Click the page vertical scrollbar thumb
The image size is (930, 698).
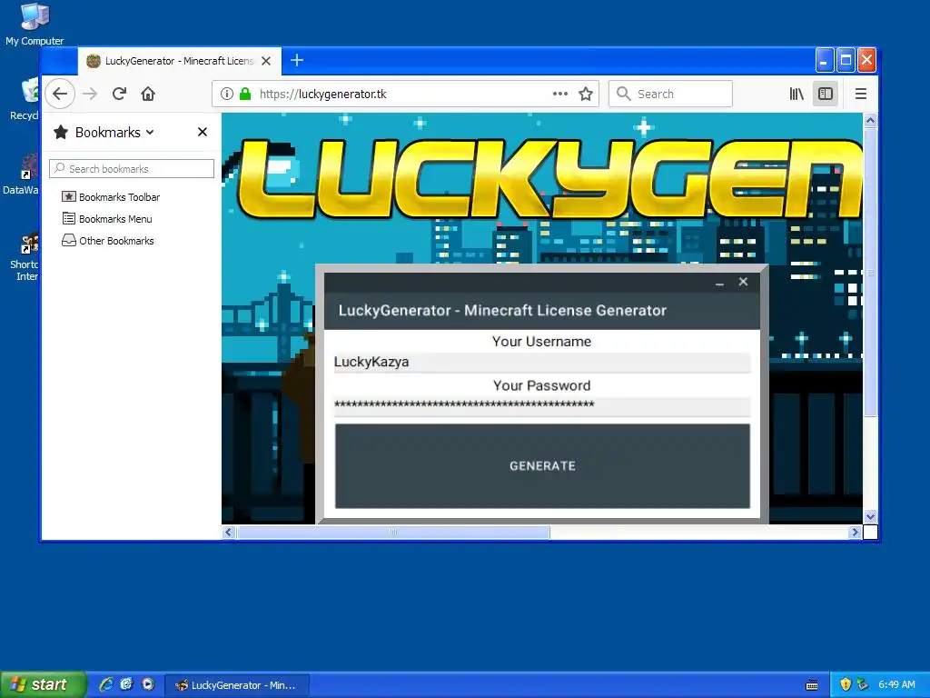pyautogui.click(x=870, y=273)
